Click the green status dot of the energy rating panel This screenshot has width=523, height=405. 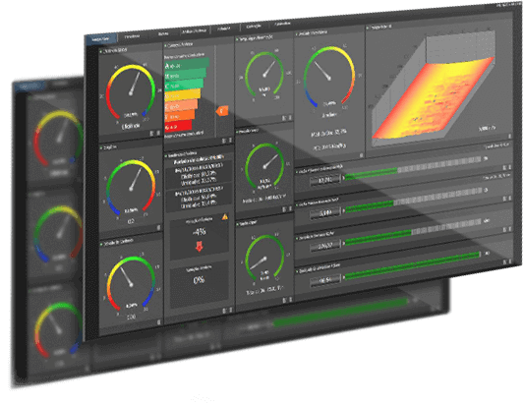coord(166,46)
